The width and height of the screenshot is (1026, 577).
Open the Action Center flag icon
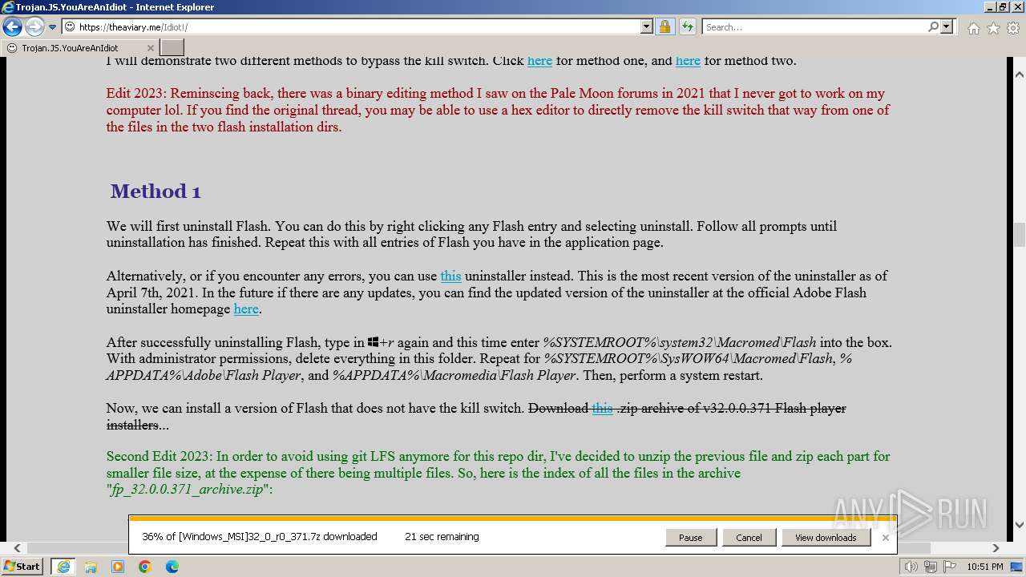point(949,567)
